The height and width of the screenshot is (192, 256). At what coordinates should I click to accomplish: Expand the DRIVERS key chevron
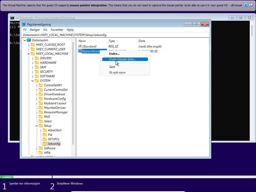click(33, 58)
